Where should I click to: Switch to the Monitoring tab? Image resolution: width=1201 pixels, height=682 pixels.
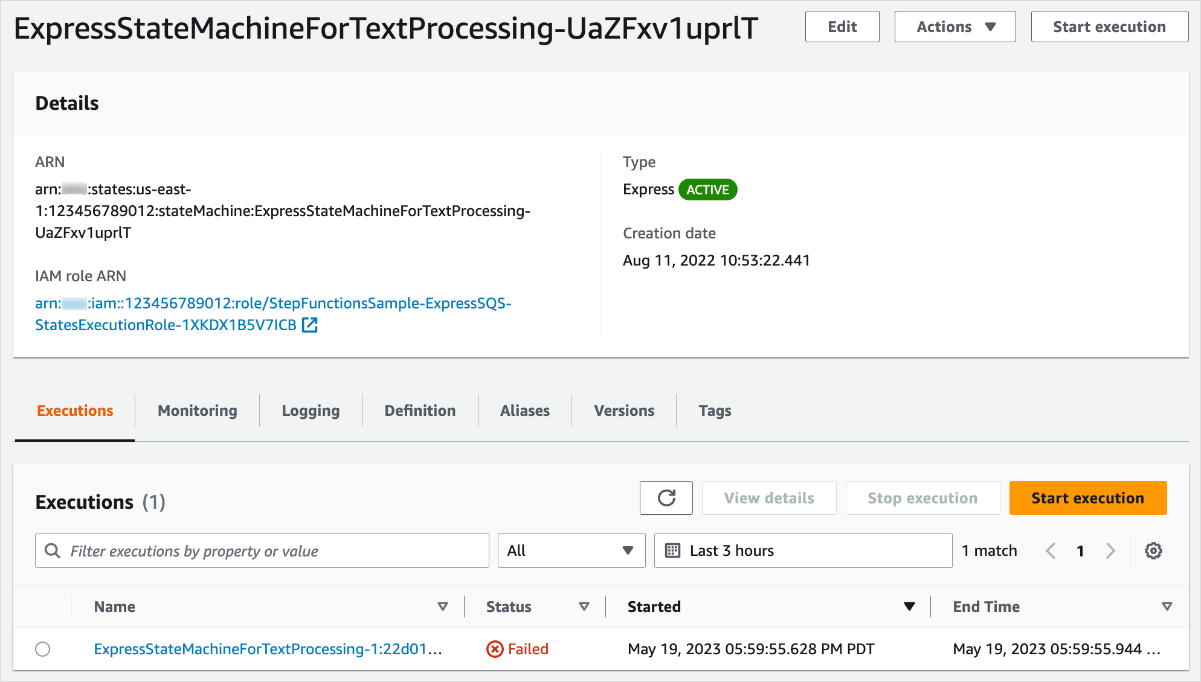click(198, 410)
